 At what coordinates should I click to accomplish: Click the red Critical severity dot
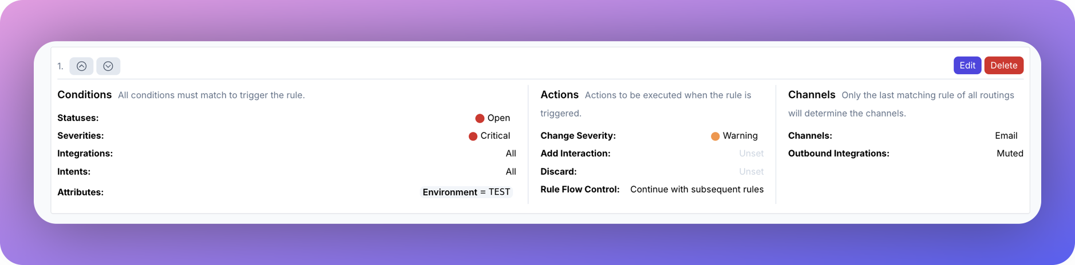(x=473, y=136)
